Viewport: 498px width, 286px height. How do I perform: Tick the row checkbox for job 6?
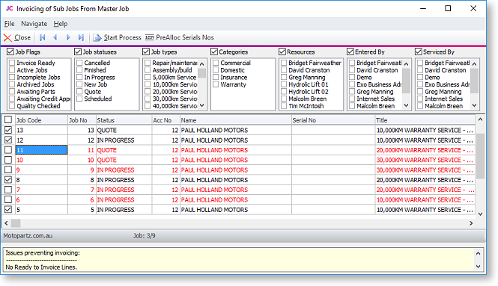point(8,199)
